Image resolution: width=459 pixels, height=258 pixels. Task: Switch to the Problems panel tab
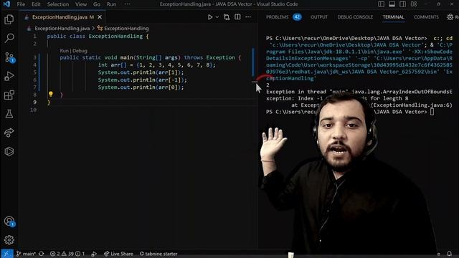pos(277,17)
